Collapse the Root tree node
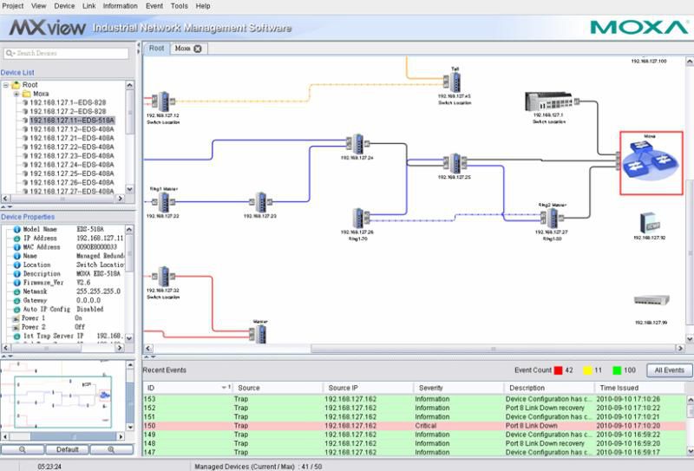 pyautogui.click(x=6, y=85)
